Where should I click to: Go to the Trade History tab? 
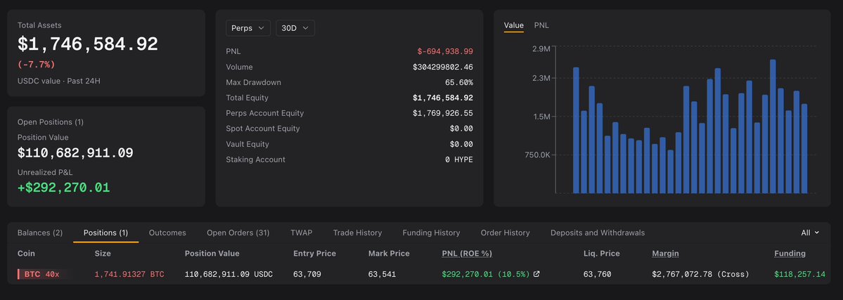tap(358, 233)
